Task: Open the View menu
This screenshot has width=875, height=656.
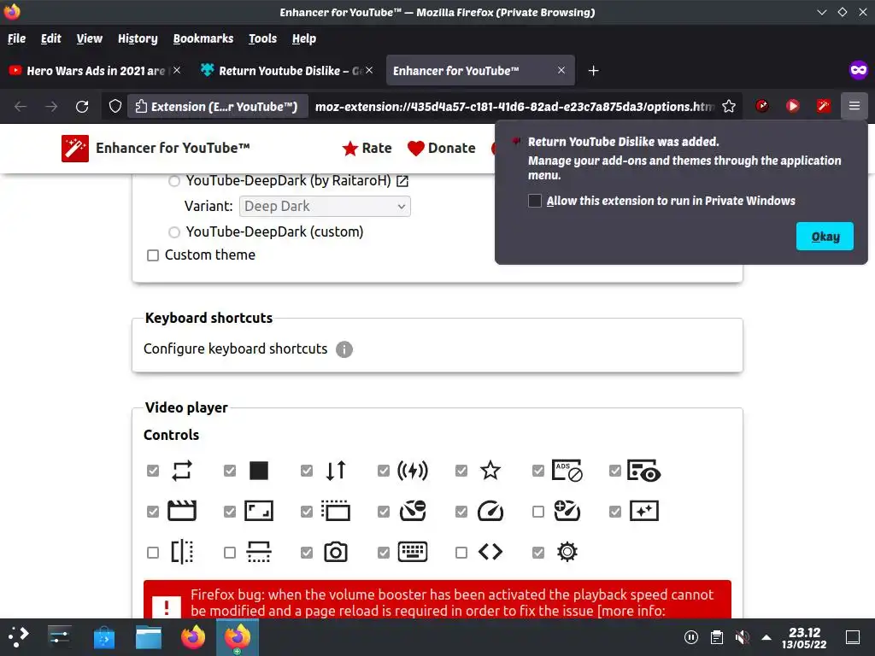Action: click(89, 38)
